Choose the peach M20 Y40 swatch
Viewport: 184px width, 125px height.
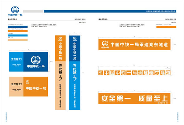18,40
